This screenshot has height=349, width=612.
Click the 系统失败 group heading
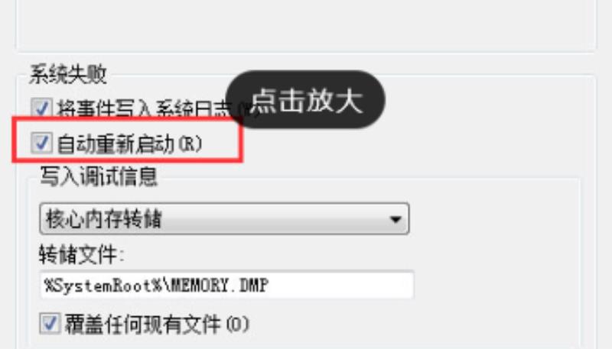pyautogui.click(x=68, y=74)
